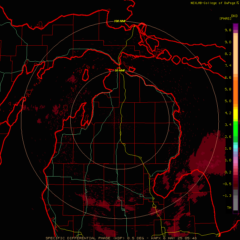Pick the bright green band in the legend
The height and width of the screenshot is (240, 240).
pos(235,129)
